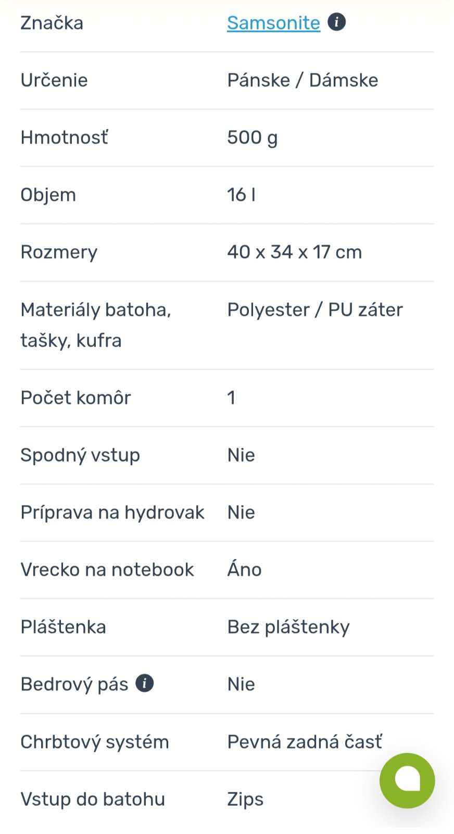Click the Zips value

pyautogui.click(x=245, y=799)
